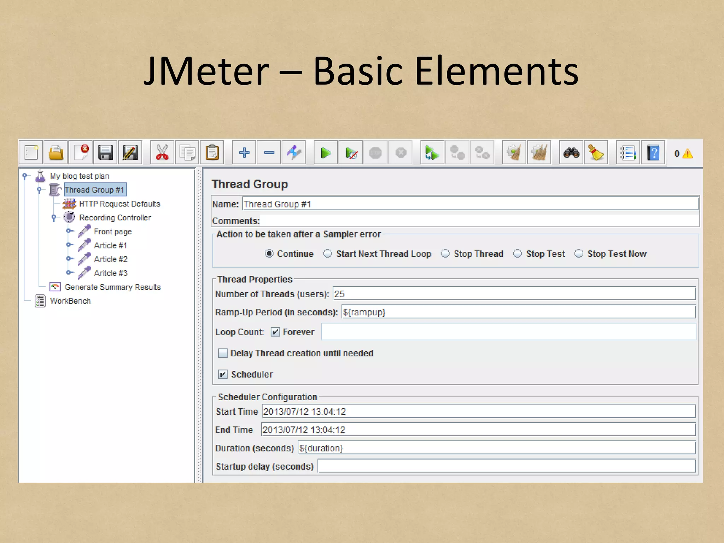Clear results with single broom icon
The height and width of the screenshot is (543, 724).
(514, 153)
